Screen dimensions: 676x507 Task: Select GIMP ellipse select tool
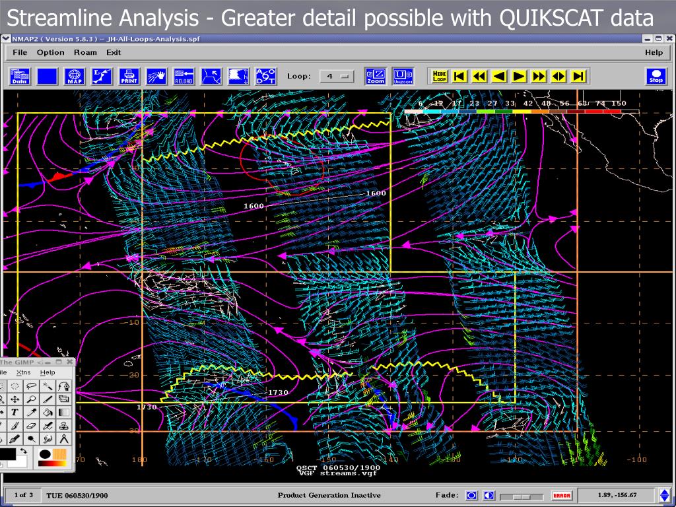coord(15,386)
